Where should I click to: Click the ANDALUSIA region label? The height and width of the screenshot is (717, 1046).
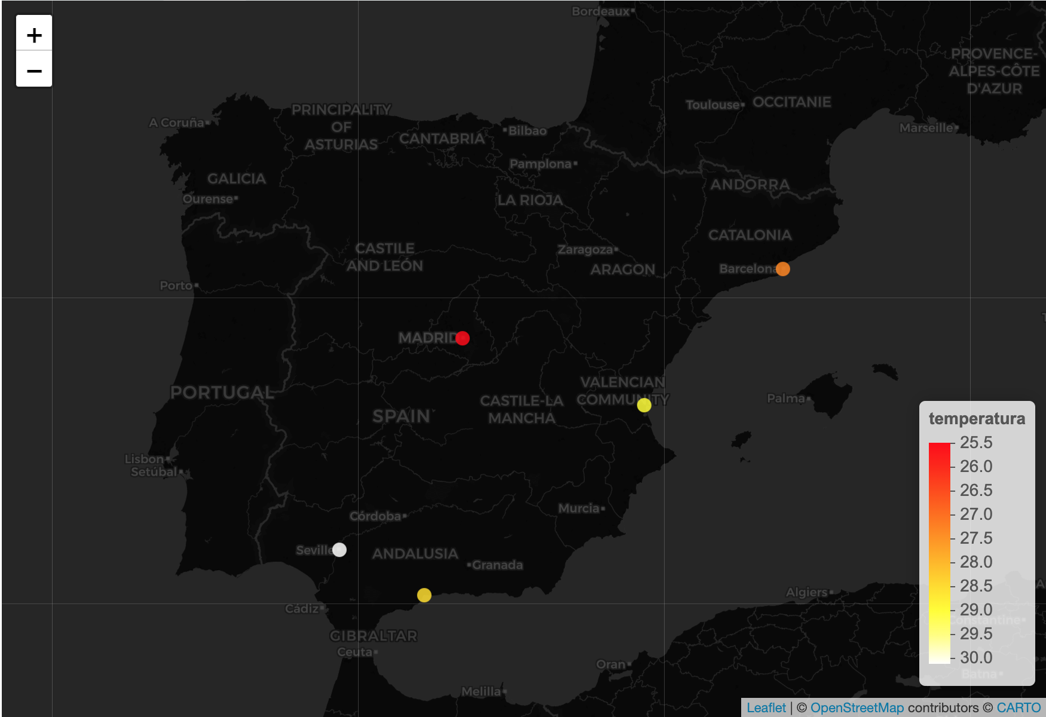pyautogui.click(x=415, y=554)
